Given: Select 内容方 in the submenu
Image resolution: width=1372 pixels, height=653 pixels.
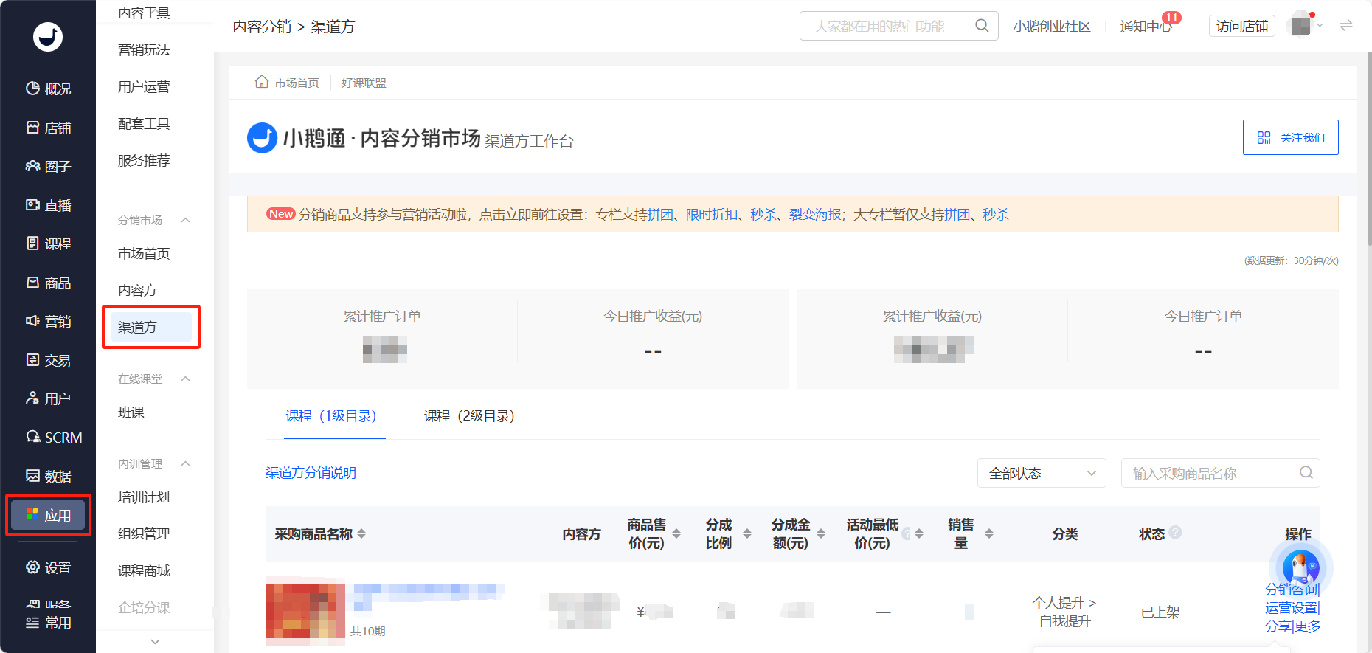Looking at the screenshot, I should [137, 290].
